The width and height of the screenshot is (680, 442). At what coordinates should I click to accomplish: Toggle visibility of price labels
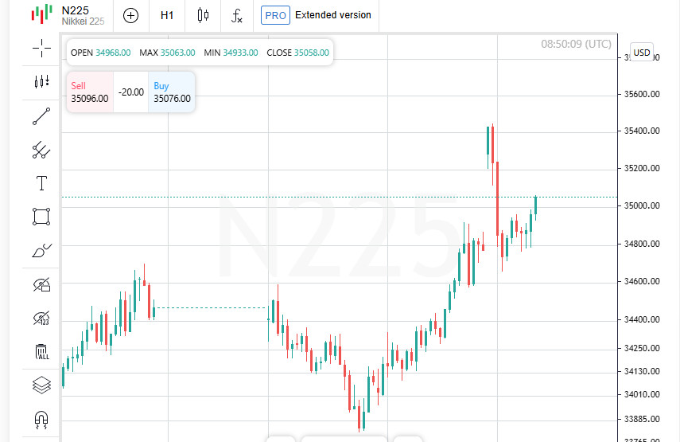point(41,319)
